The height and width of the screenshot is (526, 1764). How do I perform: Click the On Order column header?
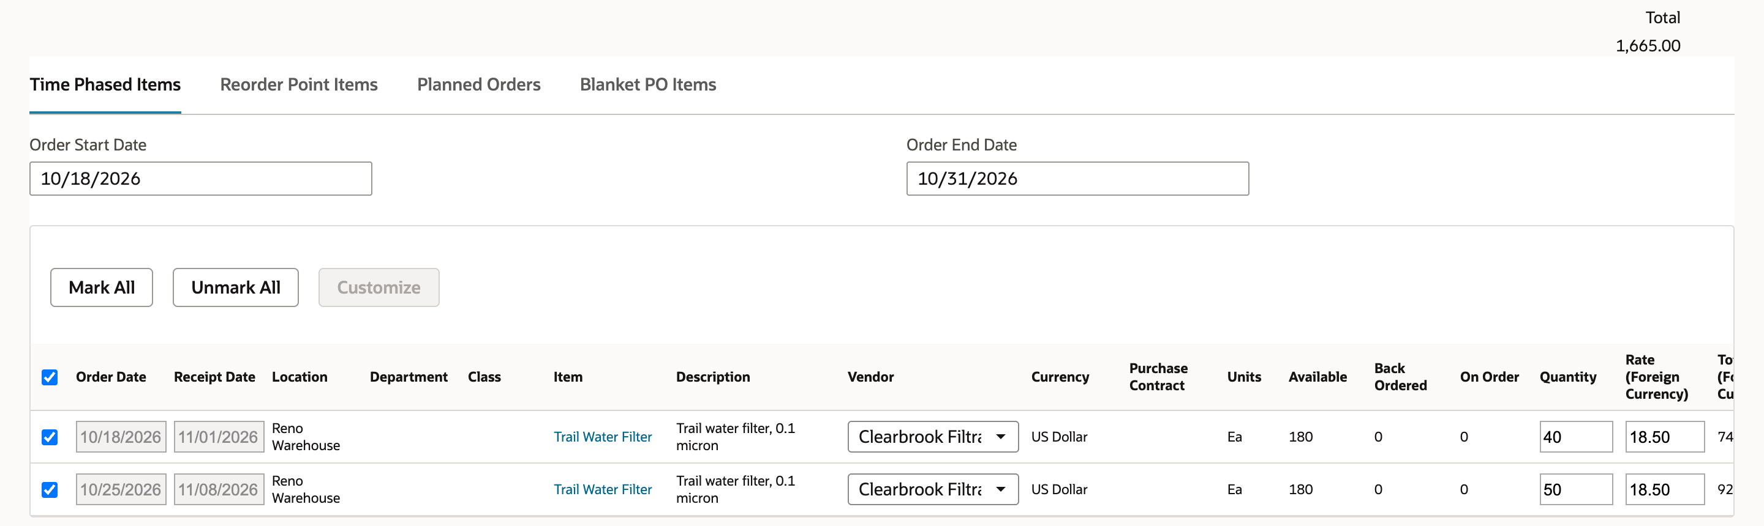click(1490, 377)
